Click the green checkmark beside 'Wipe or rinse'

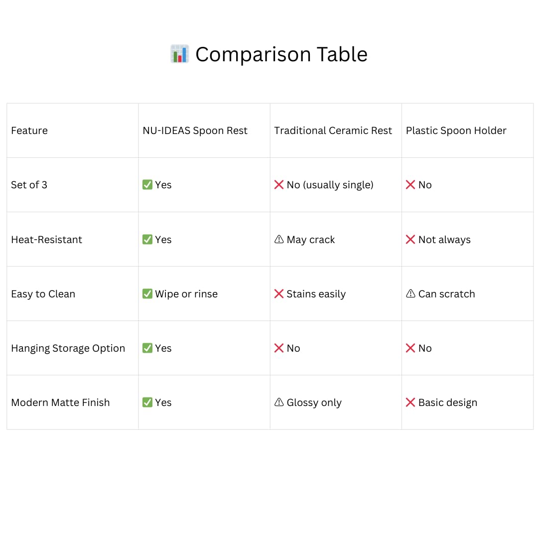click(147, 294)
